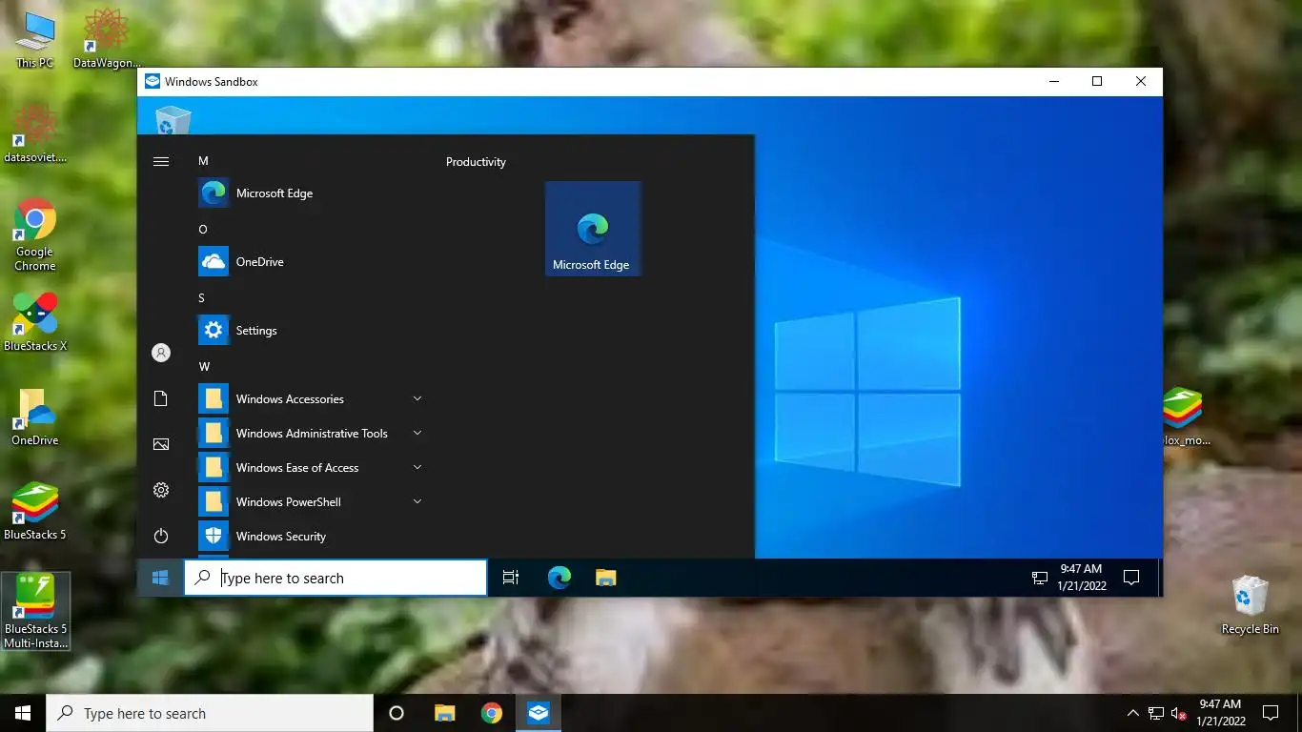Image resolution: width=1302 pixels, height=732 pixels.
Task: Minimize the Windows Sandbox window
Action: point(1053,82)
